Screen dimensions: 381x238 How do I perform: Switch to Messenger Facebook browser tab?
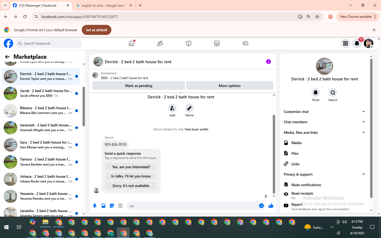click(x=41, y=6)
